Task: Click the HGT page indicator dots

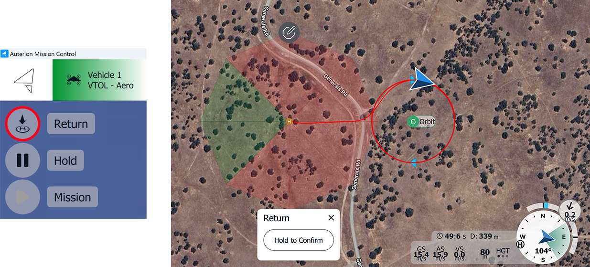Action: pyautogui.click(x=503, y=256)
